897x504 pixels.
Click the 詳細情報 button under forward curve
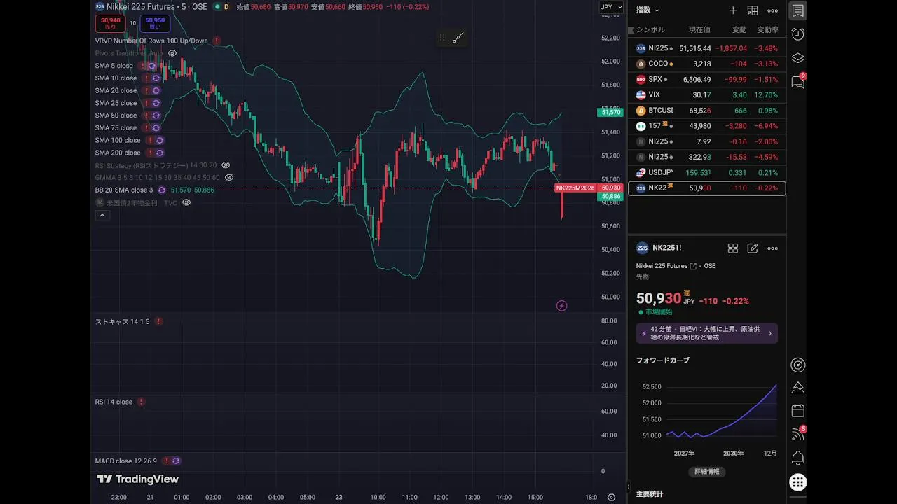pyautogui.click(x=706, y=472)
